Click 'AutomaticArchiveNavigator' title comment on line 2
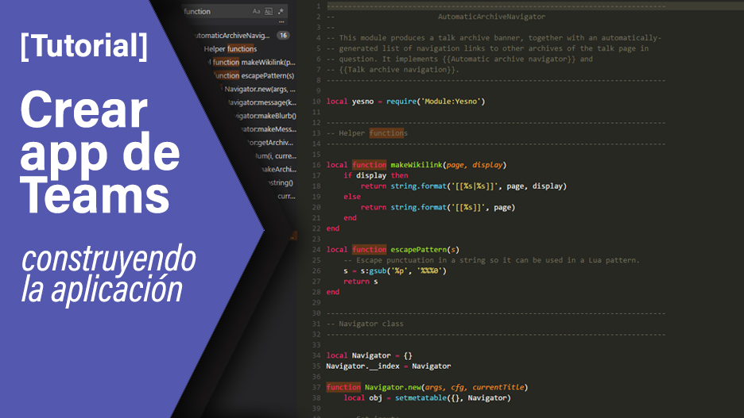744x418 pixels. pos(491,17)
